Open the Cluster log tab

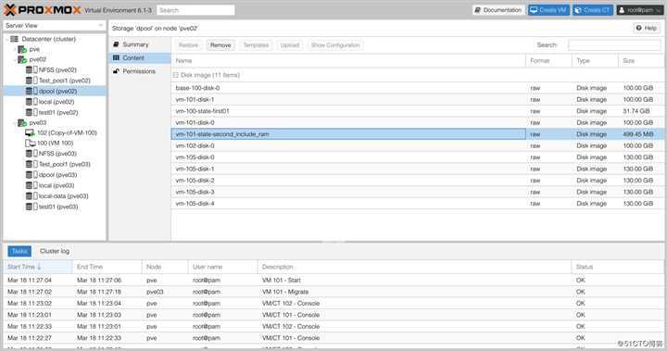click(x=55, y=251)
